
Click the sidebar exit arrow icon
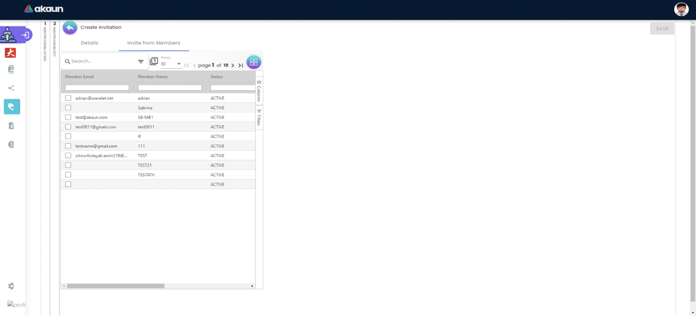pos(25,35)
